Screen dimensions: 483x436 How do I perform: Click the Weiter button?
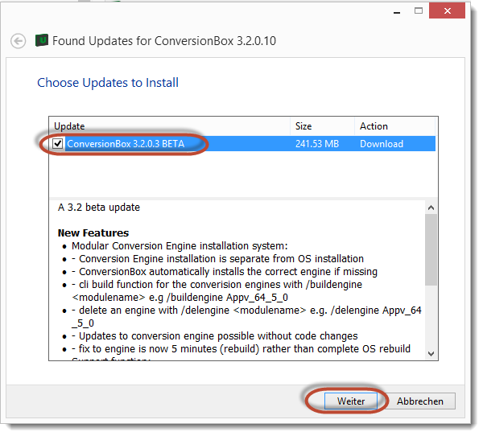click(351, 401)
